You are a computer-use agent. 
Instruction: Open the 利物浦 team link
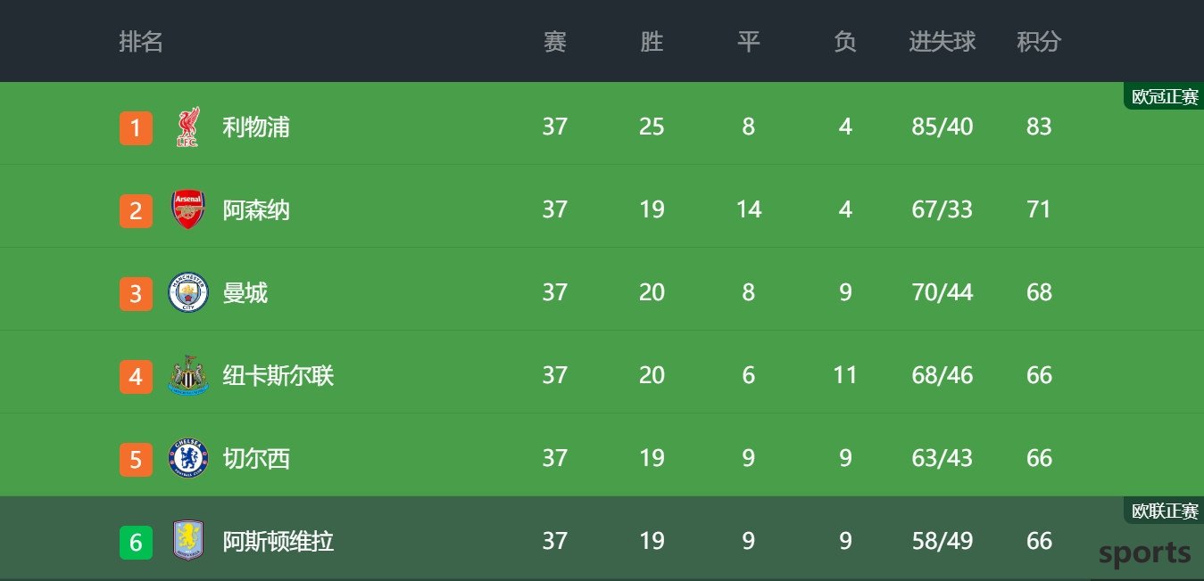click(256, 127)
